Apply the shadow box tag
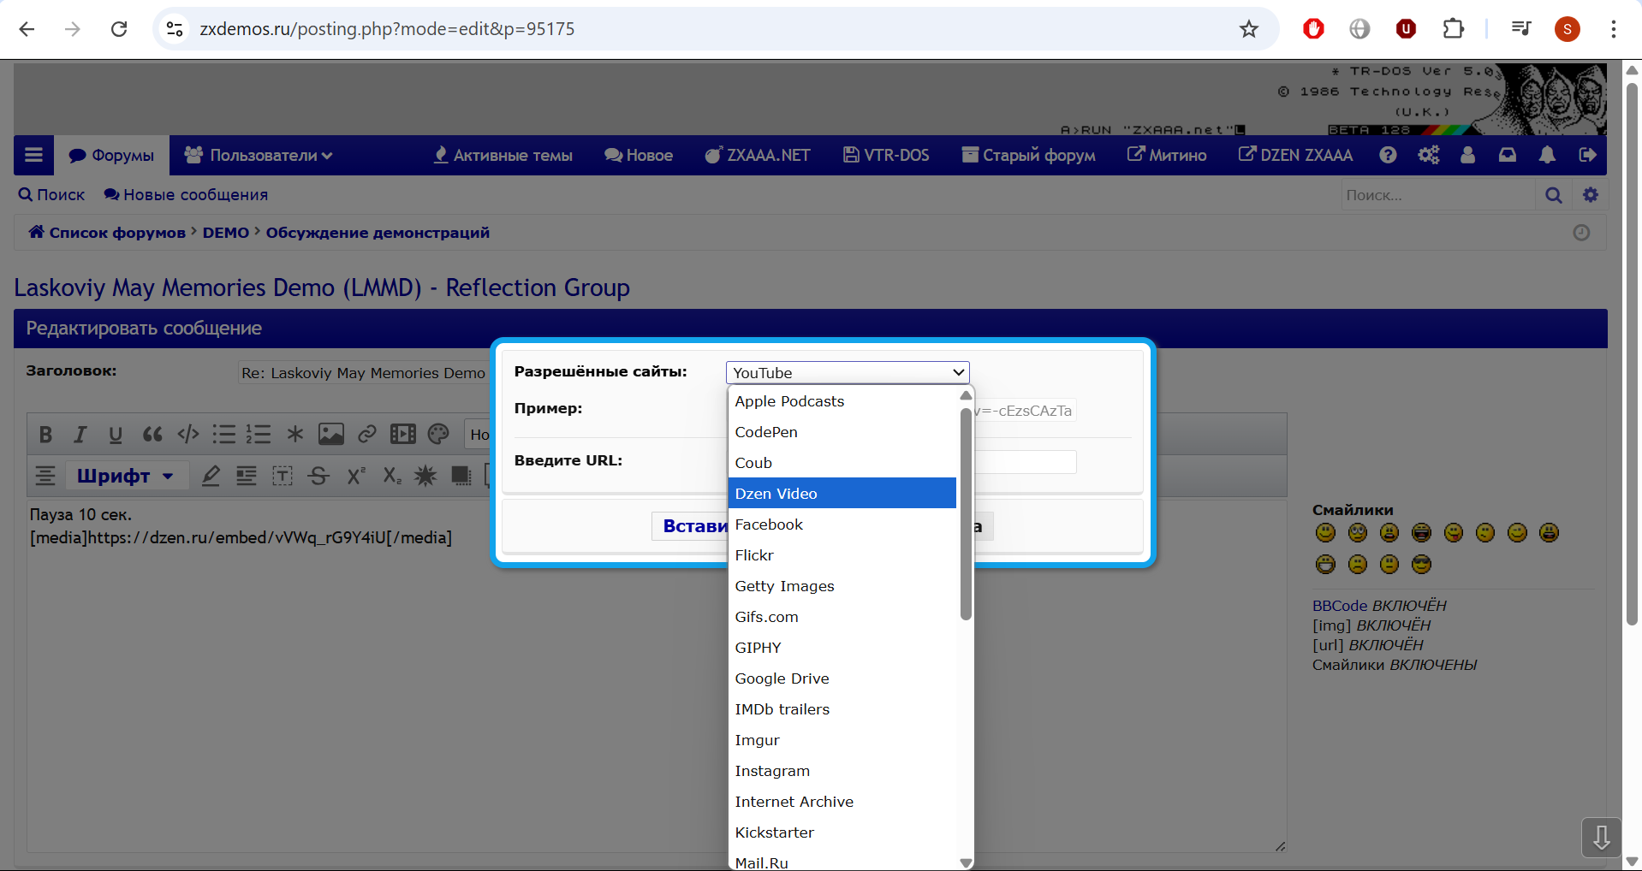The image size is (1642, 871). coord(461,476)
